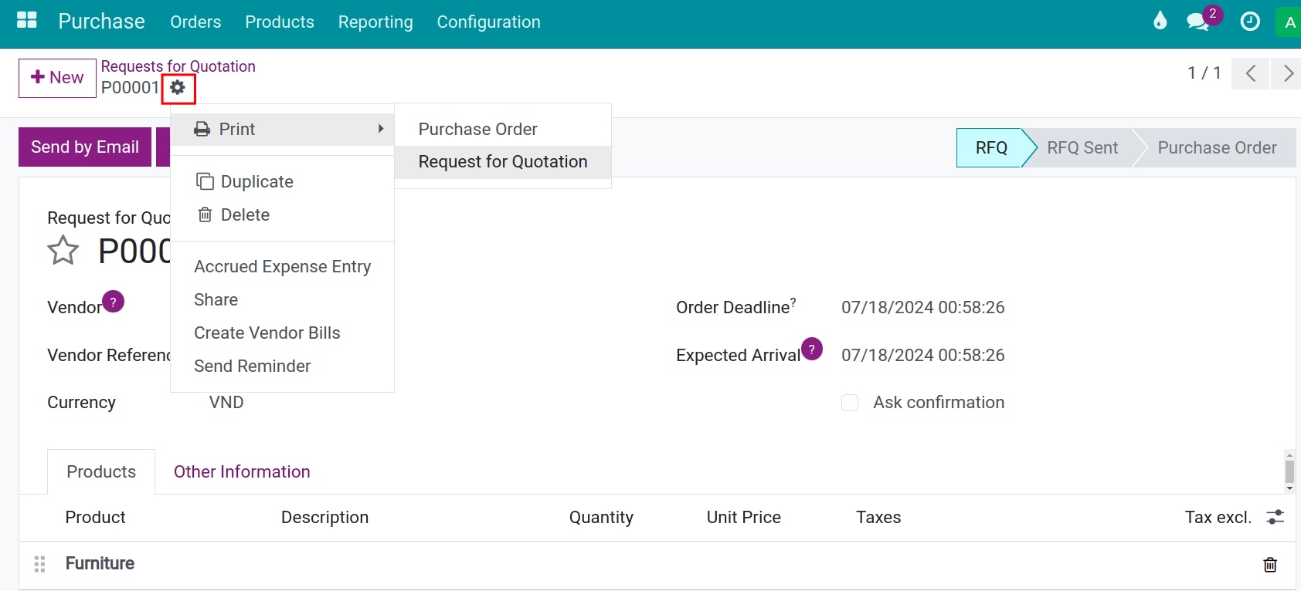Click the Product column header
Viewport: 1301px width, 591px height.
pos(95,517)
